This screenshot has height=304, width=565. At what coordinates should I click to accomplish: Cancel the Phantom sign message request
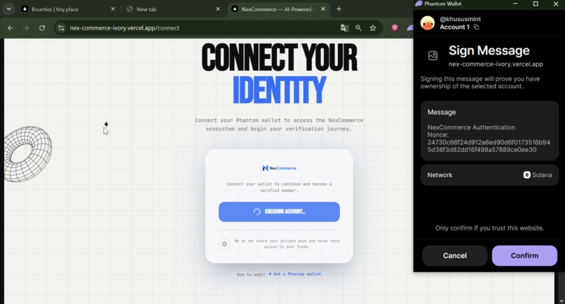(455, 256)
